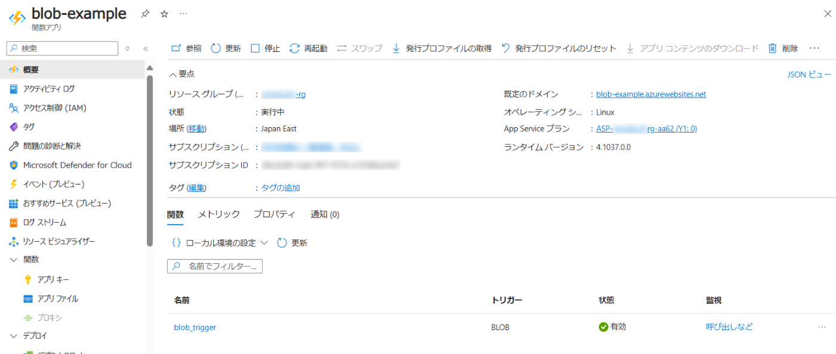
Task: Delete the function app with 削除
Action: pos(783,48)
